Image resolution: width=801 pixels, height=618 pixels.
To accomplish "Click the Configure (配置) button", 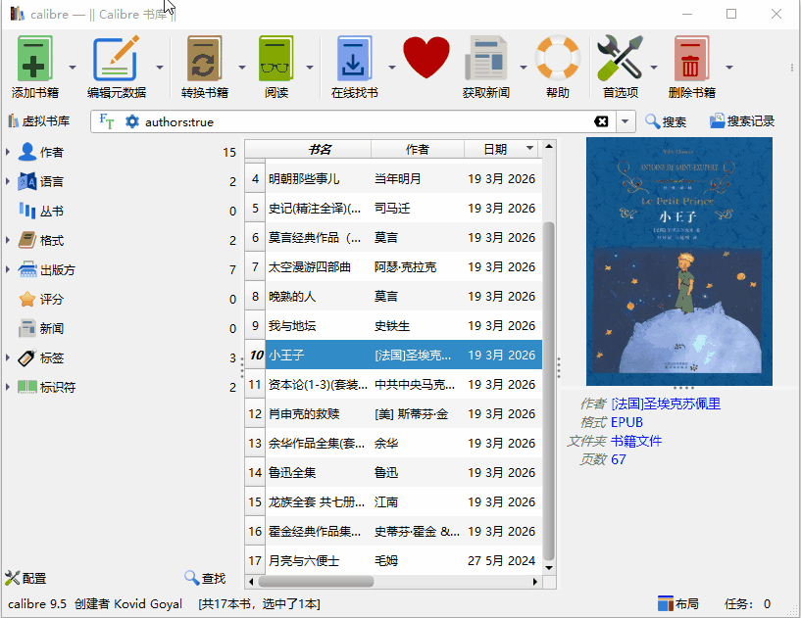I will click(x=25, y=578).
